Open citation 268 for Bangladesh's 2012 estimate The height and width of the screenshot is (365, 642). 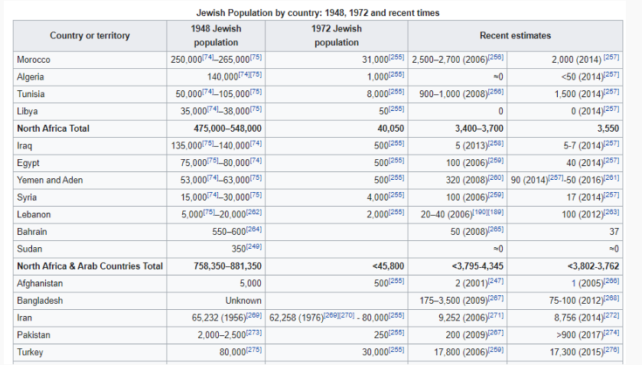pyautogui.click(x=611, y=298)
